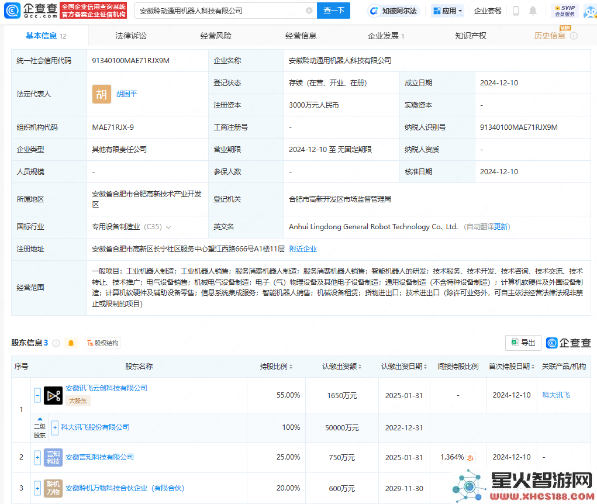
Task: Switch to 法律诉讼 tab
Action: coord(131,36)
